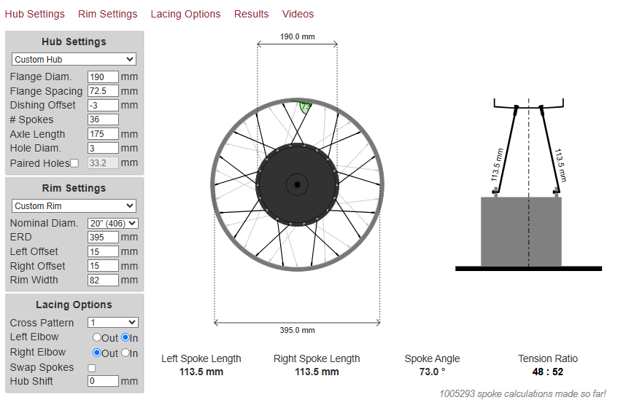Select Right Elbow In radio button

(125, 353)
